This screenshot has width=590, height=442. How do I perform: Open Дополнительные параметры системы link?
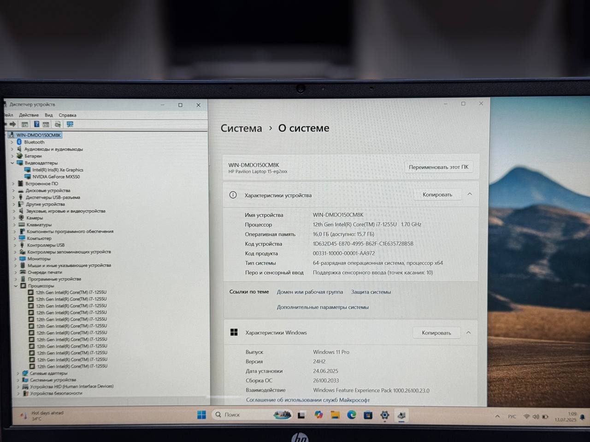[x=323, y=307]
